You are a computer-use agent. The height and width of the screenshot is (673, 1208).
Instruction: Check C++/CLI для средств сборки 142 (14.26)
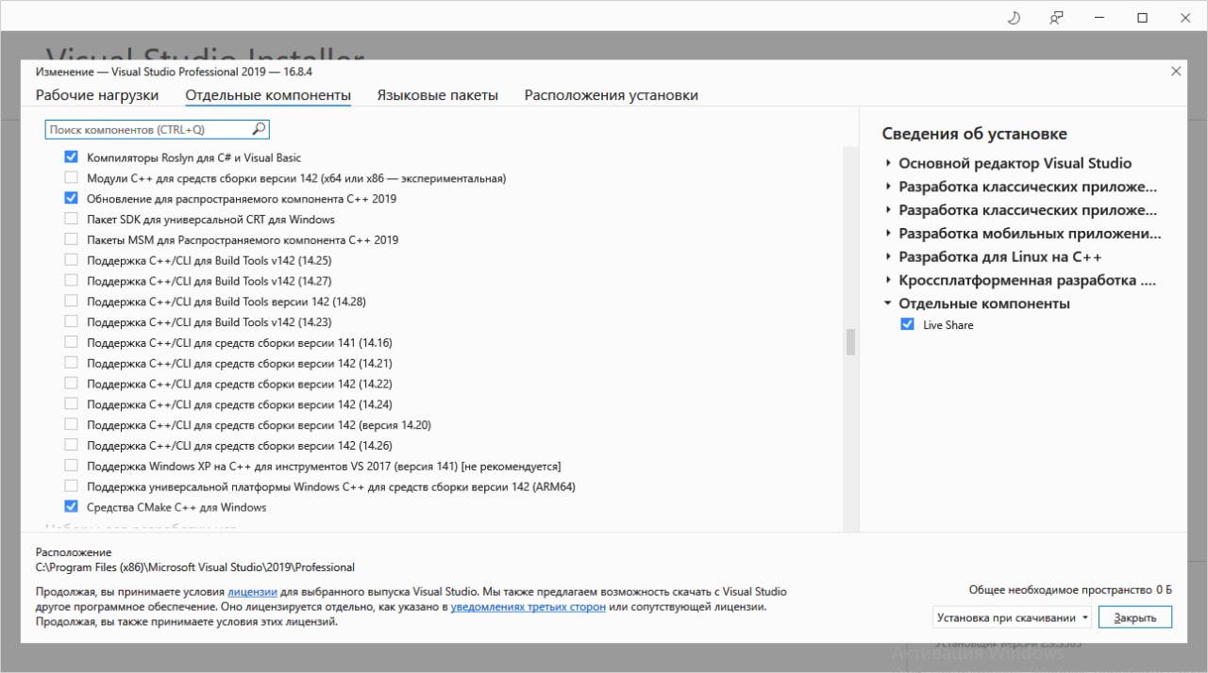(71, 446)
